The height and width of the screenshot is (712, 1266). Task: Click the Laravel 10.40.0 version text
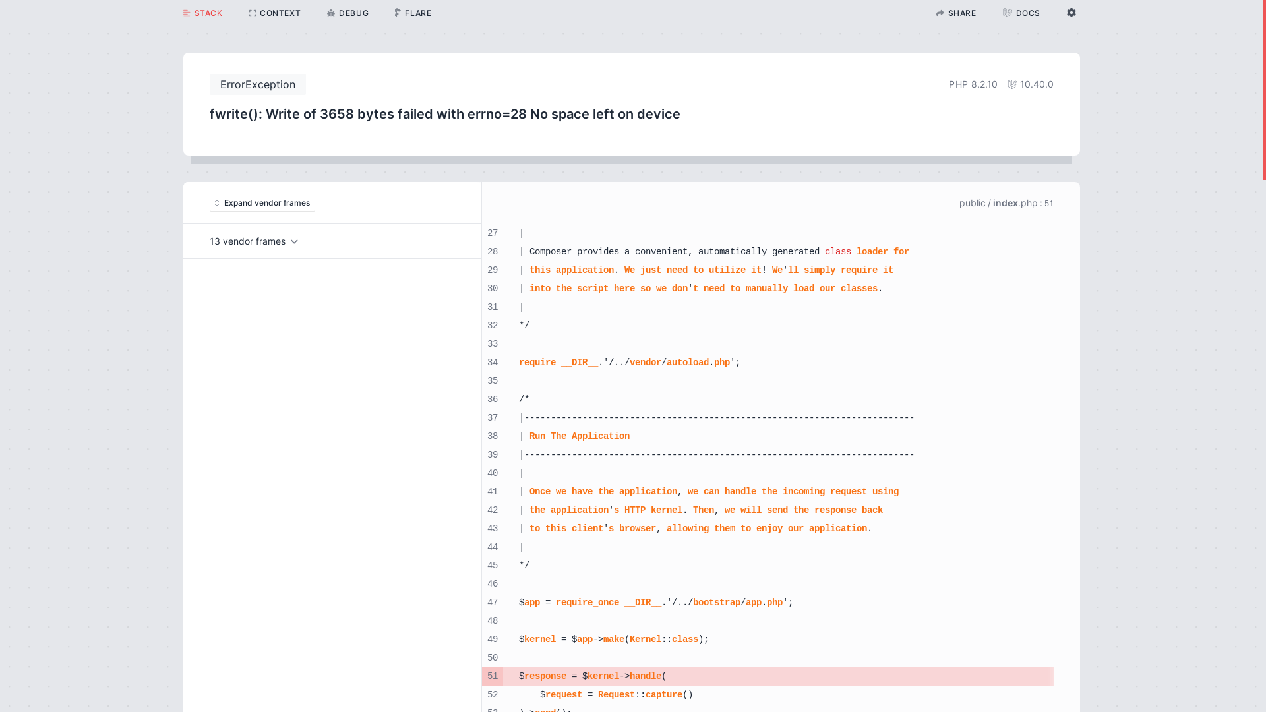point(1031,84)
